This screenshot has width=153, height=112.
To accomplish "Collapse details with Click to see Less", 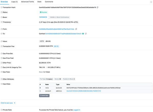I will 8,103.
